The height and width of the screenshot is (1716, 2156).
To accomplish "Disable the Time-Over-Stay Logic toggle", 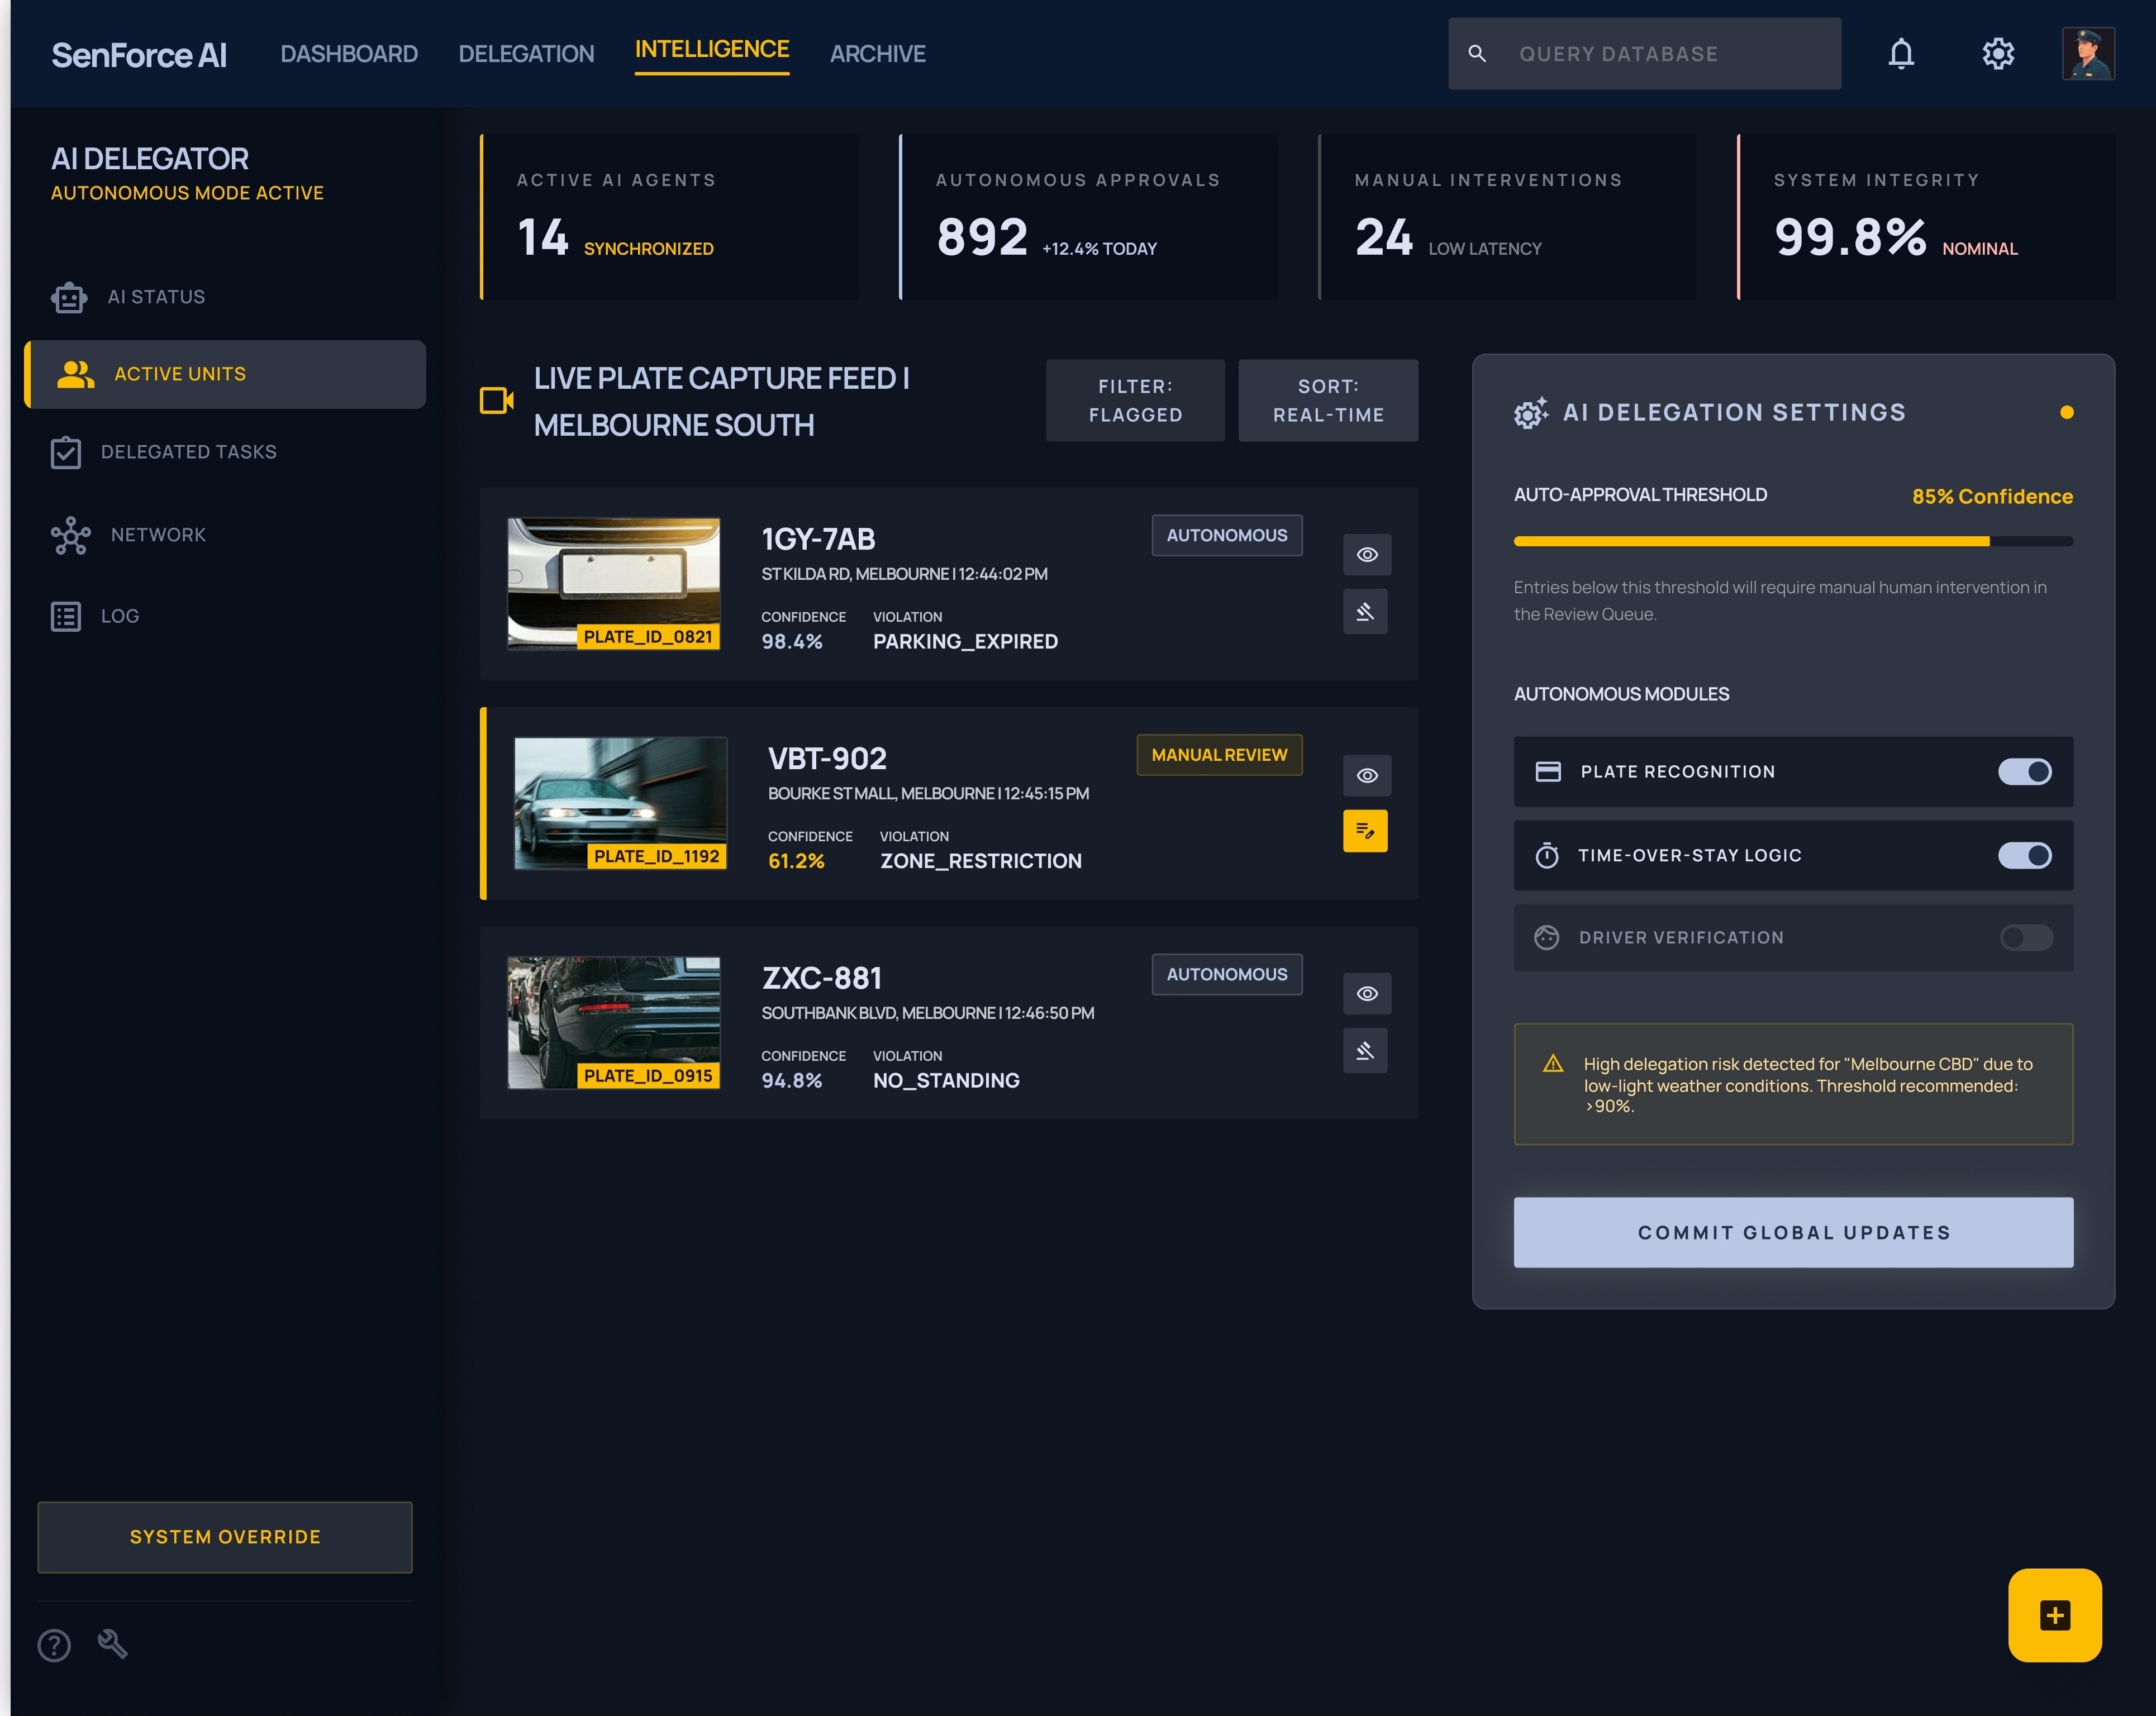I will (2025, 855).
